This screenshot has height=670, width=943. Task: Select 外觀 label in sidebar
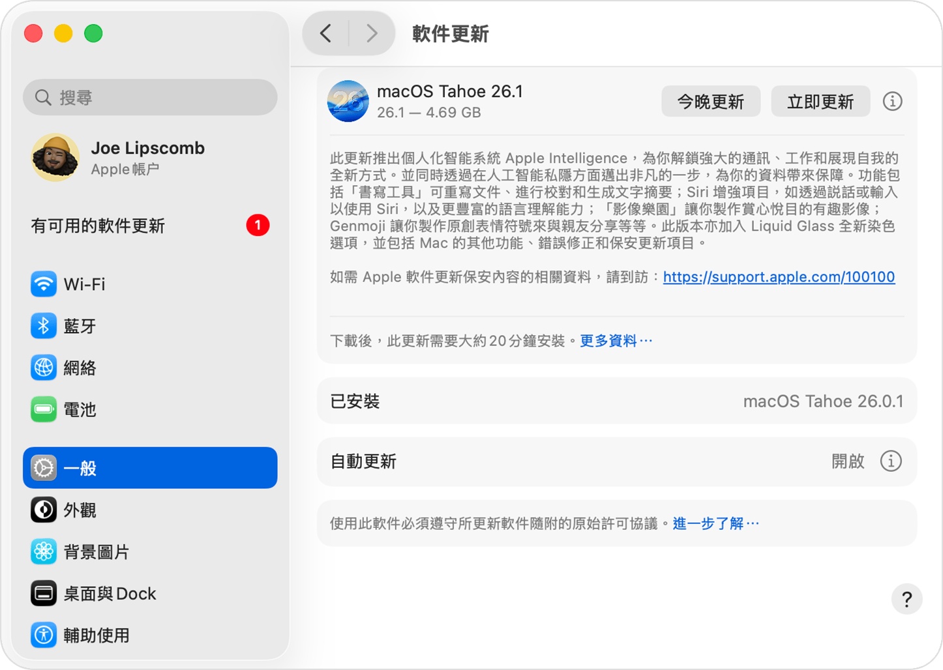point(80,510)
